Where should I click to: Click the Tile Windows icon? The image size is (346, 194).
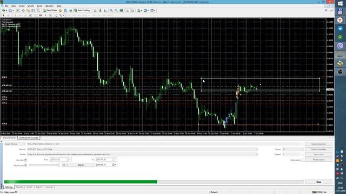(x=121, y=10)
